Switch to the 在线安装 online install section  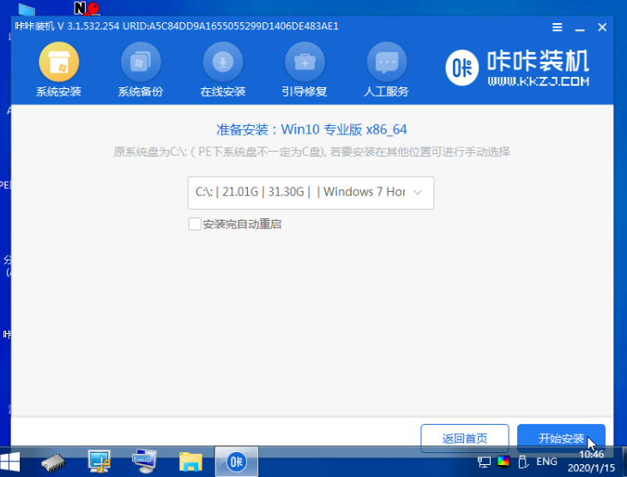point(223,70)
